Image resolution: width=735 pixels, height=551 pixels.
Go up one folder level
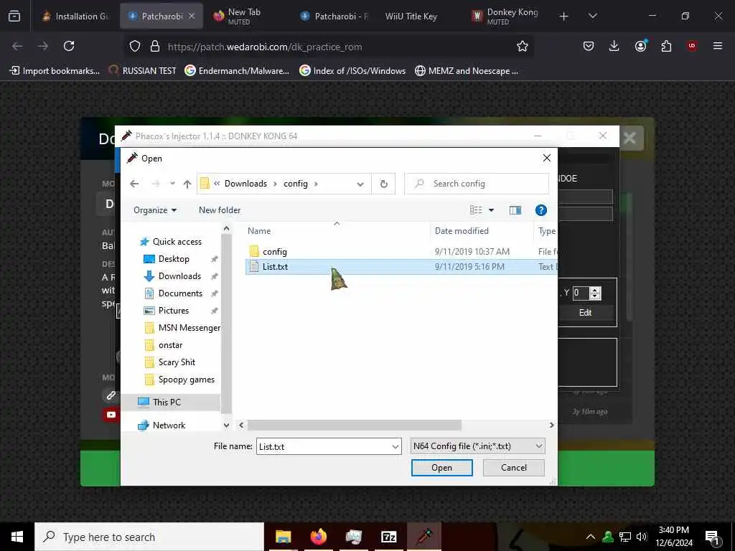[187, 184]
